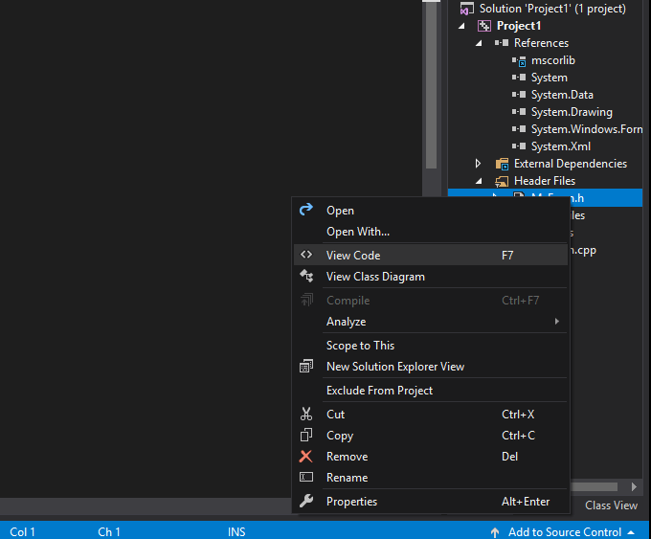The height and width of the screenshot is (539, 651).
Task: Choose Remove from the context menu
Action: (x=430, y=457)
